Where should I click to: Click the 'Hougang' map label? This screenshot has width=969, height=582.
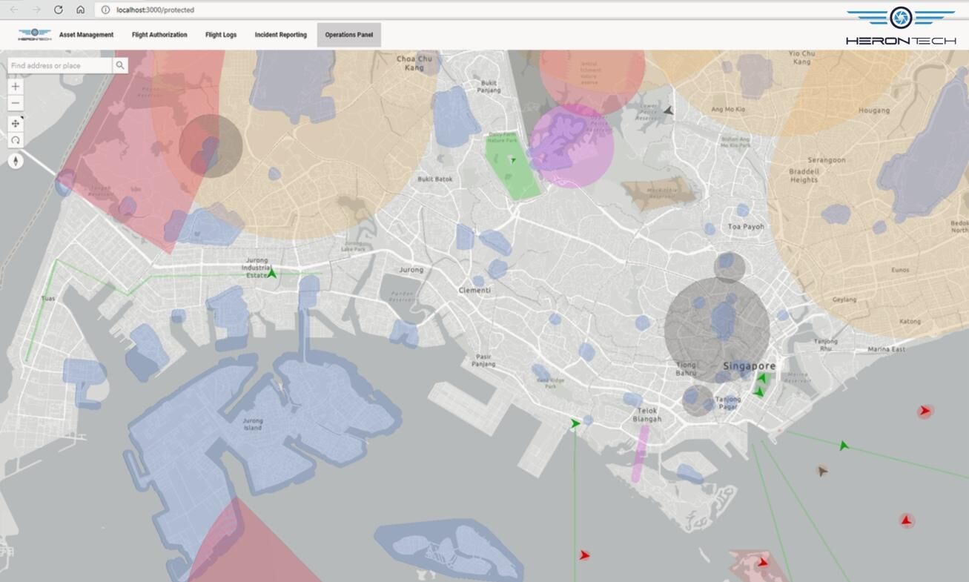(873, 110)
